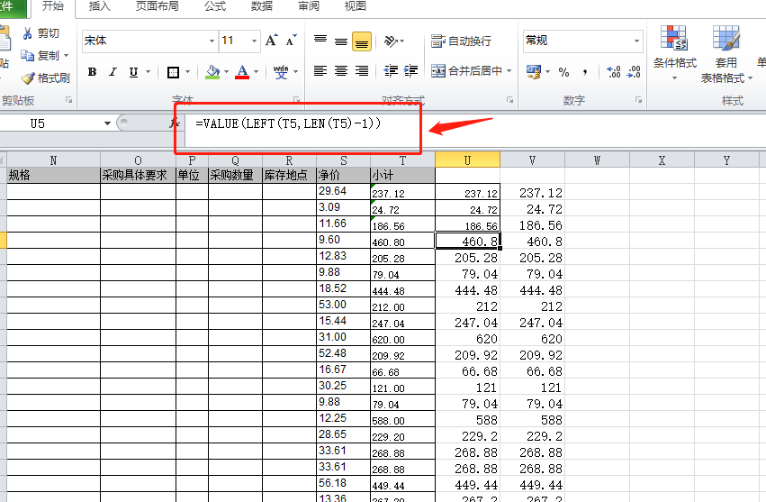Open Format as Table (套用表格格式)
This screenshot has width=766, height=502.
[725, 54]
